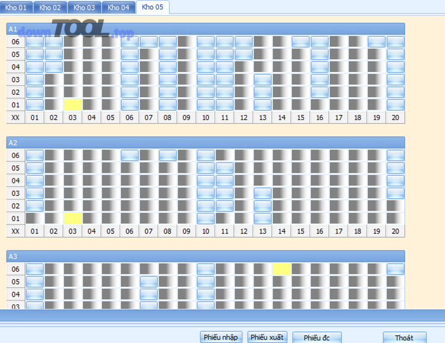Choose yellow slot in A3 row 06 column 14
The image size is (445, 343).
pos(281,269)
